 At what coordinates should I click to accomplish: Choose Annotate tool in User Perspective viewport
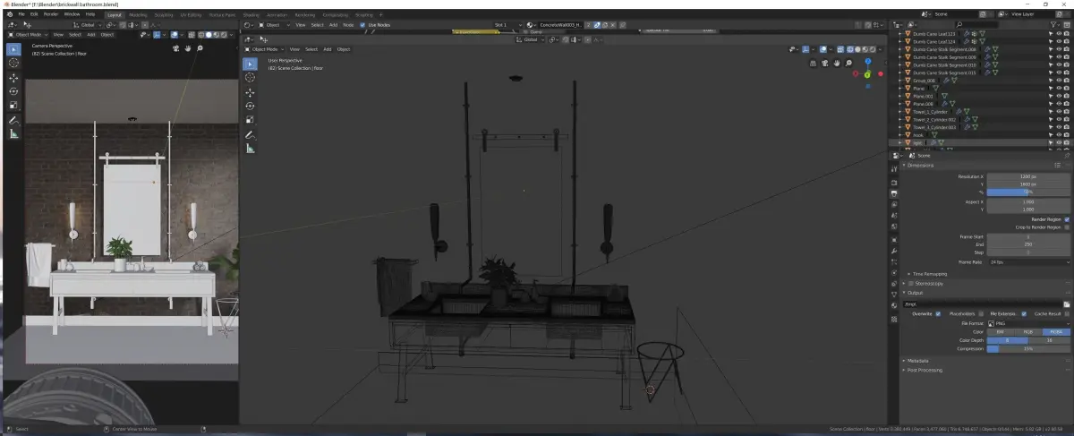(x=250, y=134)
